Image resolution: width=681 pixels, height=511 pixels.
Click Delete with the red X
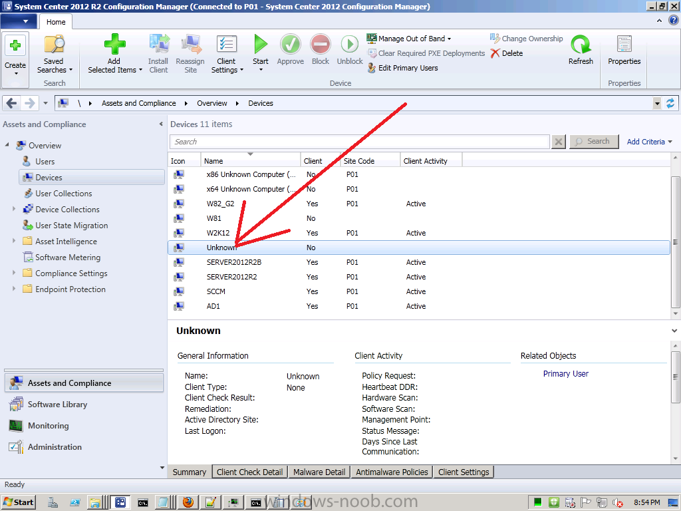pos(506,53)
